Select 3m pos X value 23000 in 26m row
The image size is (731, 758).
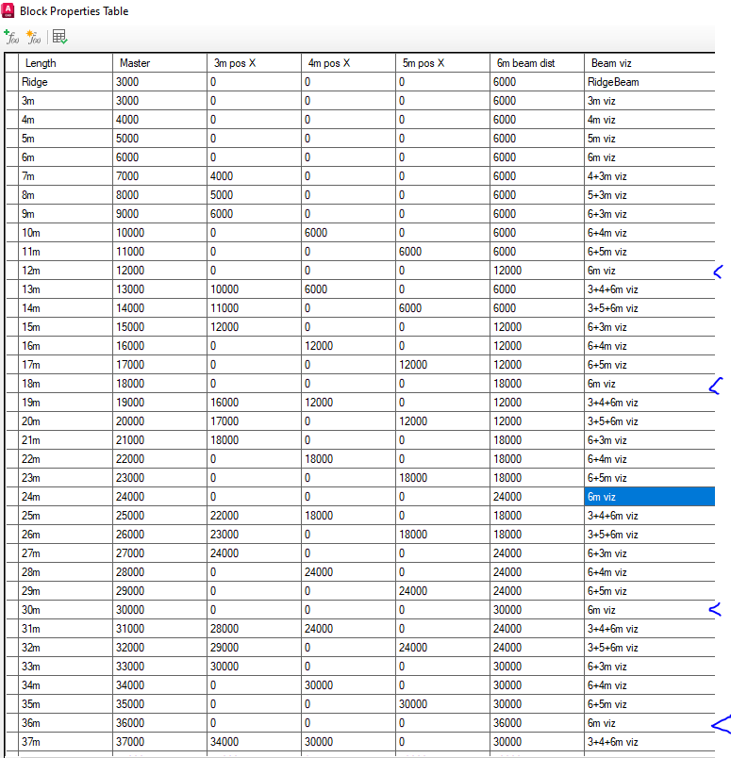254,535
